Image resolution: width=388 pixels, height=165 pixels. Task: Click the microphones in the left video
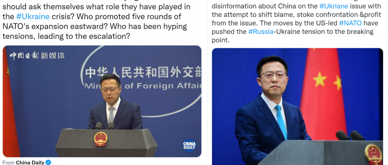click(105, 126)
